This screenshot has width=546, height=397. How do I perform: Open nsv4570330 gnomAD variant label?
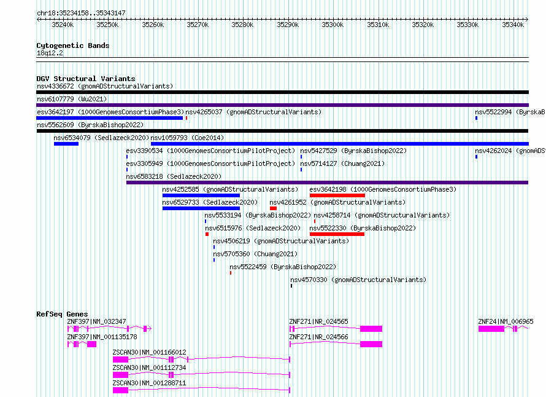(x=358, y=280)
